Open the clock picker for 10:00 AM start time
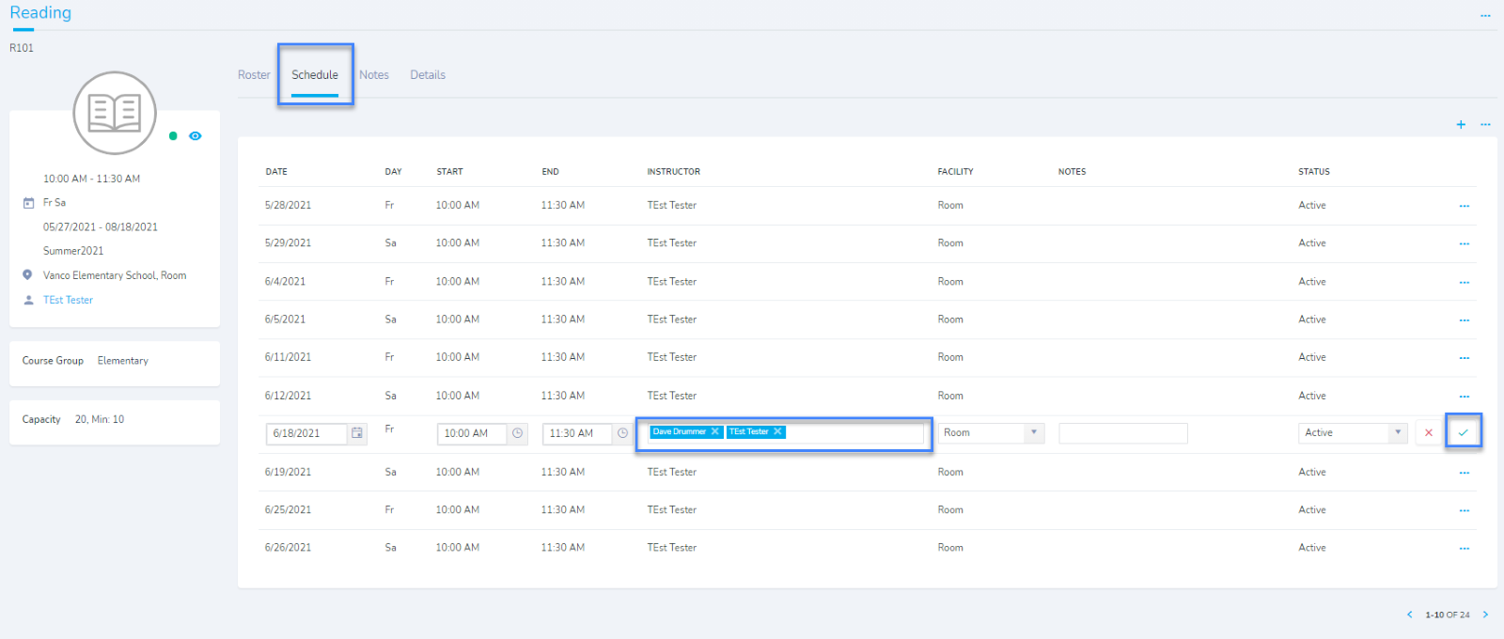Image resolution: width=1504 pixels, height=639 pixels. pyautogui.click(x=517, y=433)
